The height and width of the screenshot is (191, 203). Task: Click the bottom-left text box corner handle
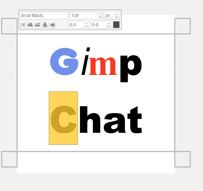coord(9,159)
